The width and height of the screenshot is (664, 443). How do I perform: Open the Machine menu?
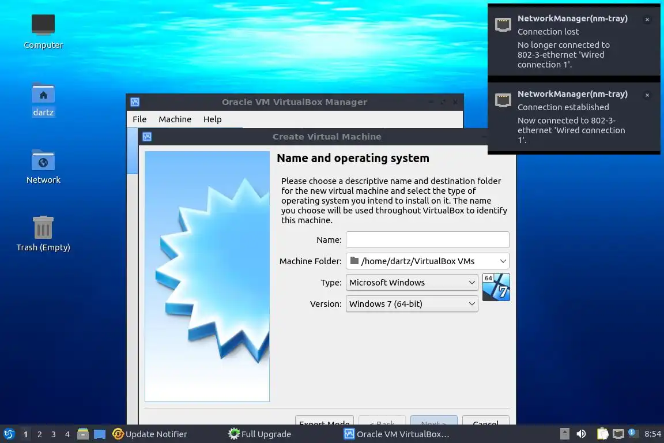pos(175,119)
